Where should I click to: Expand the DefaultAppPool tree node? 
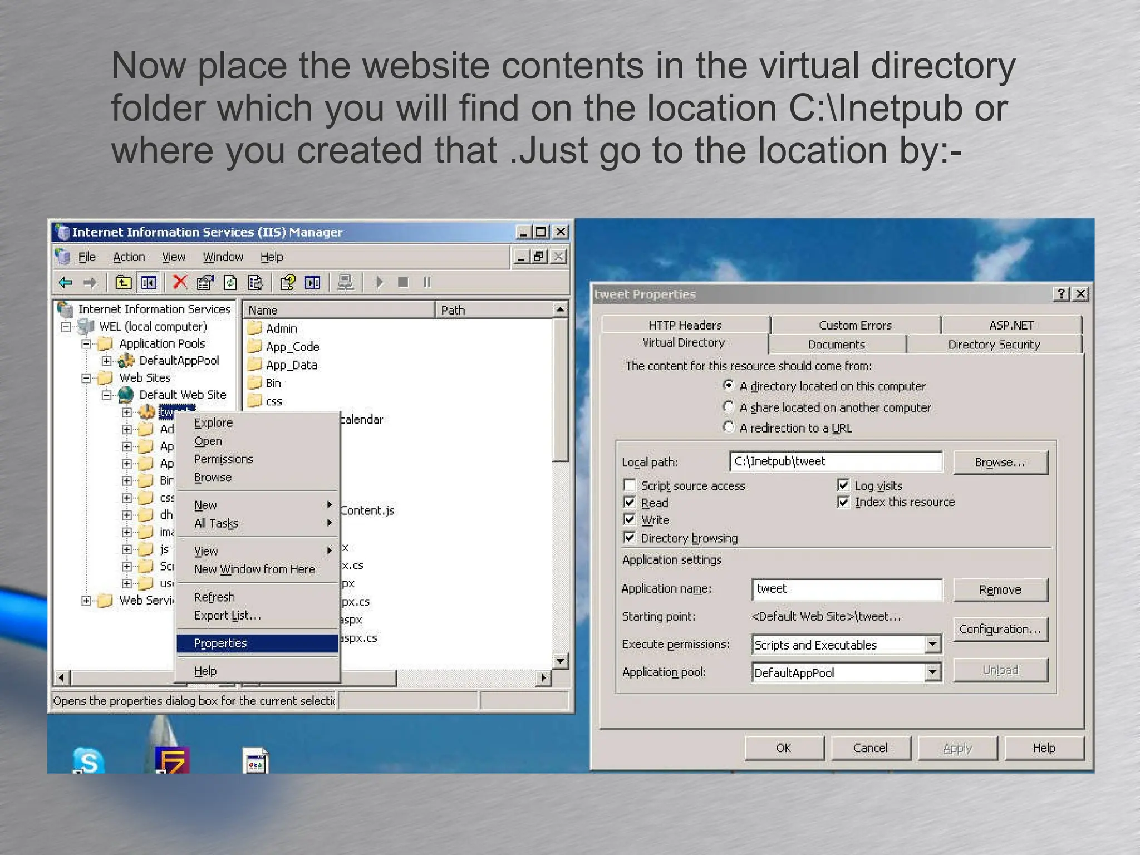click(x=107, y=361)
